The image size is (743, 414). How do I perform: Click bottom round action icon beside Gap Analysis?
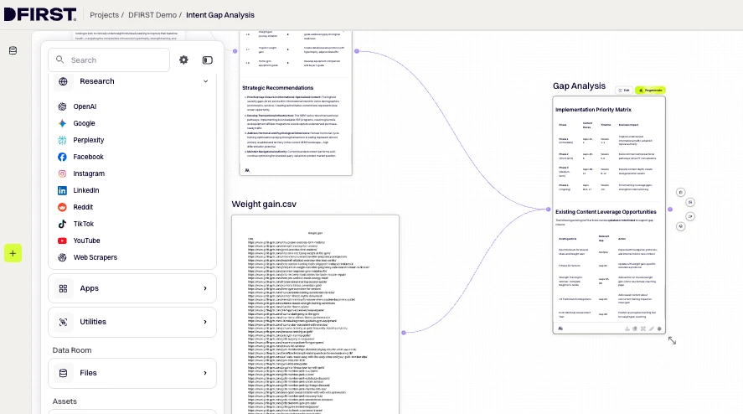[680, 226]
